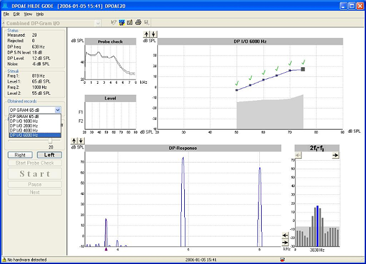Pick DP I/O 2000 Hz record

point(24,125)
